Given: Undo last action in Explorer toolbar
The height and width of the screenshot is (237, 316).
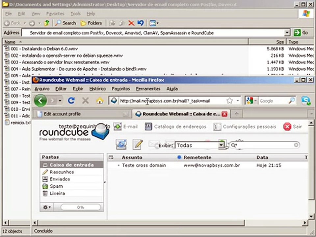Looking at the screenshot, I should 141,23.
